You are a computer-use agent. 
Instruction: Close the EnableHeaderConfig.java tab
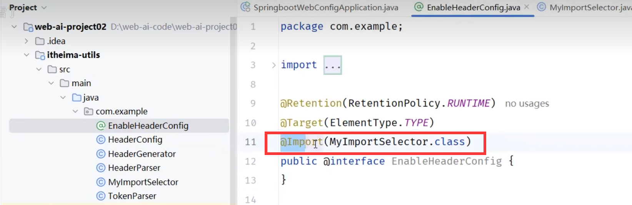[527, 7]
